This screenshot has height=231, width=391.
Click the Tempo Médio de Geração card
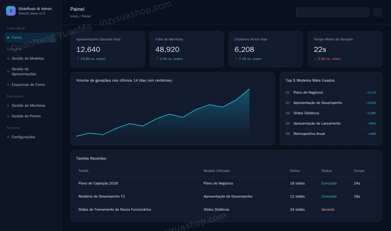345,49
